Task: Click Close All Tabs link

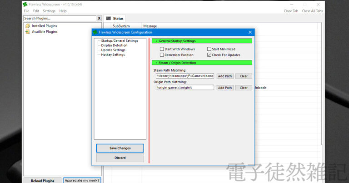Action: 312,11
